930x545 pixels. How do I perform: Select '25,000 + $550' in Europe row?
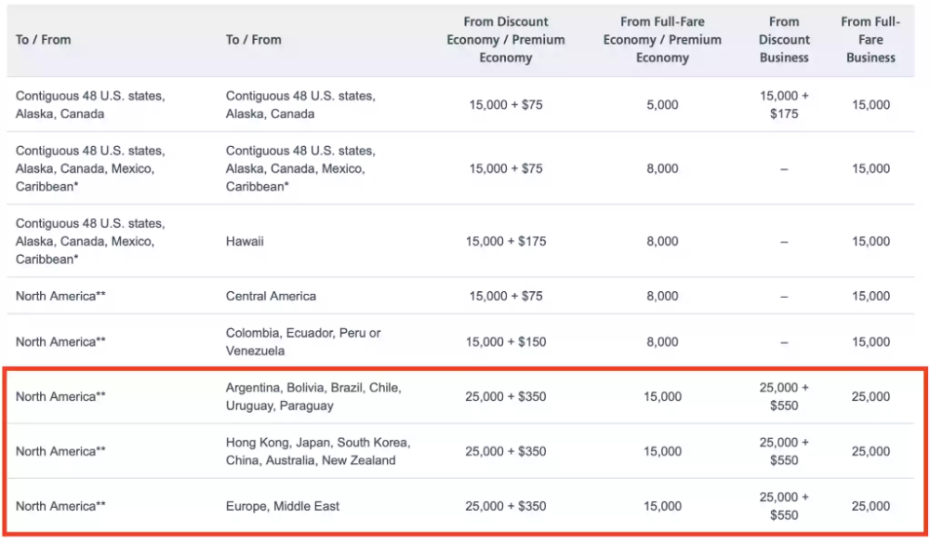click(x=783, y=506)
